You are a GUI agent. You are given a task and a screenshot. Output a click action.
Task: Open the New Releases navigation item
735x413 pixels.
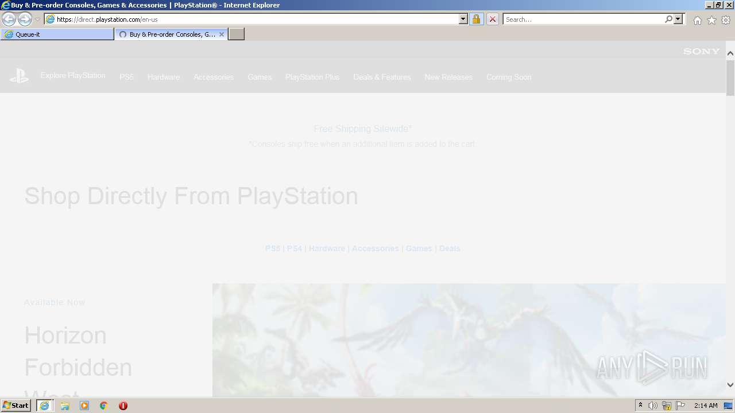448,77
